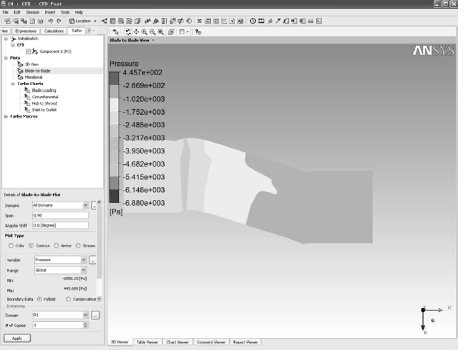This screenshot has width=467, height=353.
Task: Select the viewer Rotate tool
Action: coord(128,32)
